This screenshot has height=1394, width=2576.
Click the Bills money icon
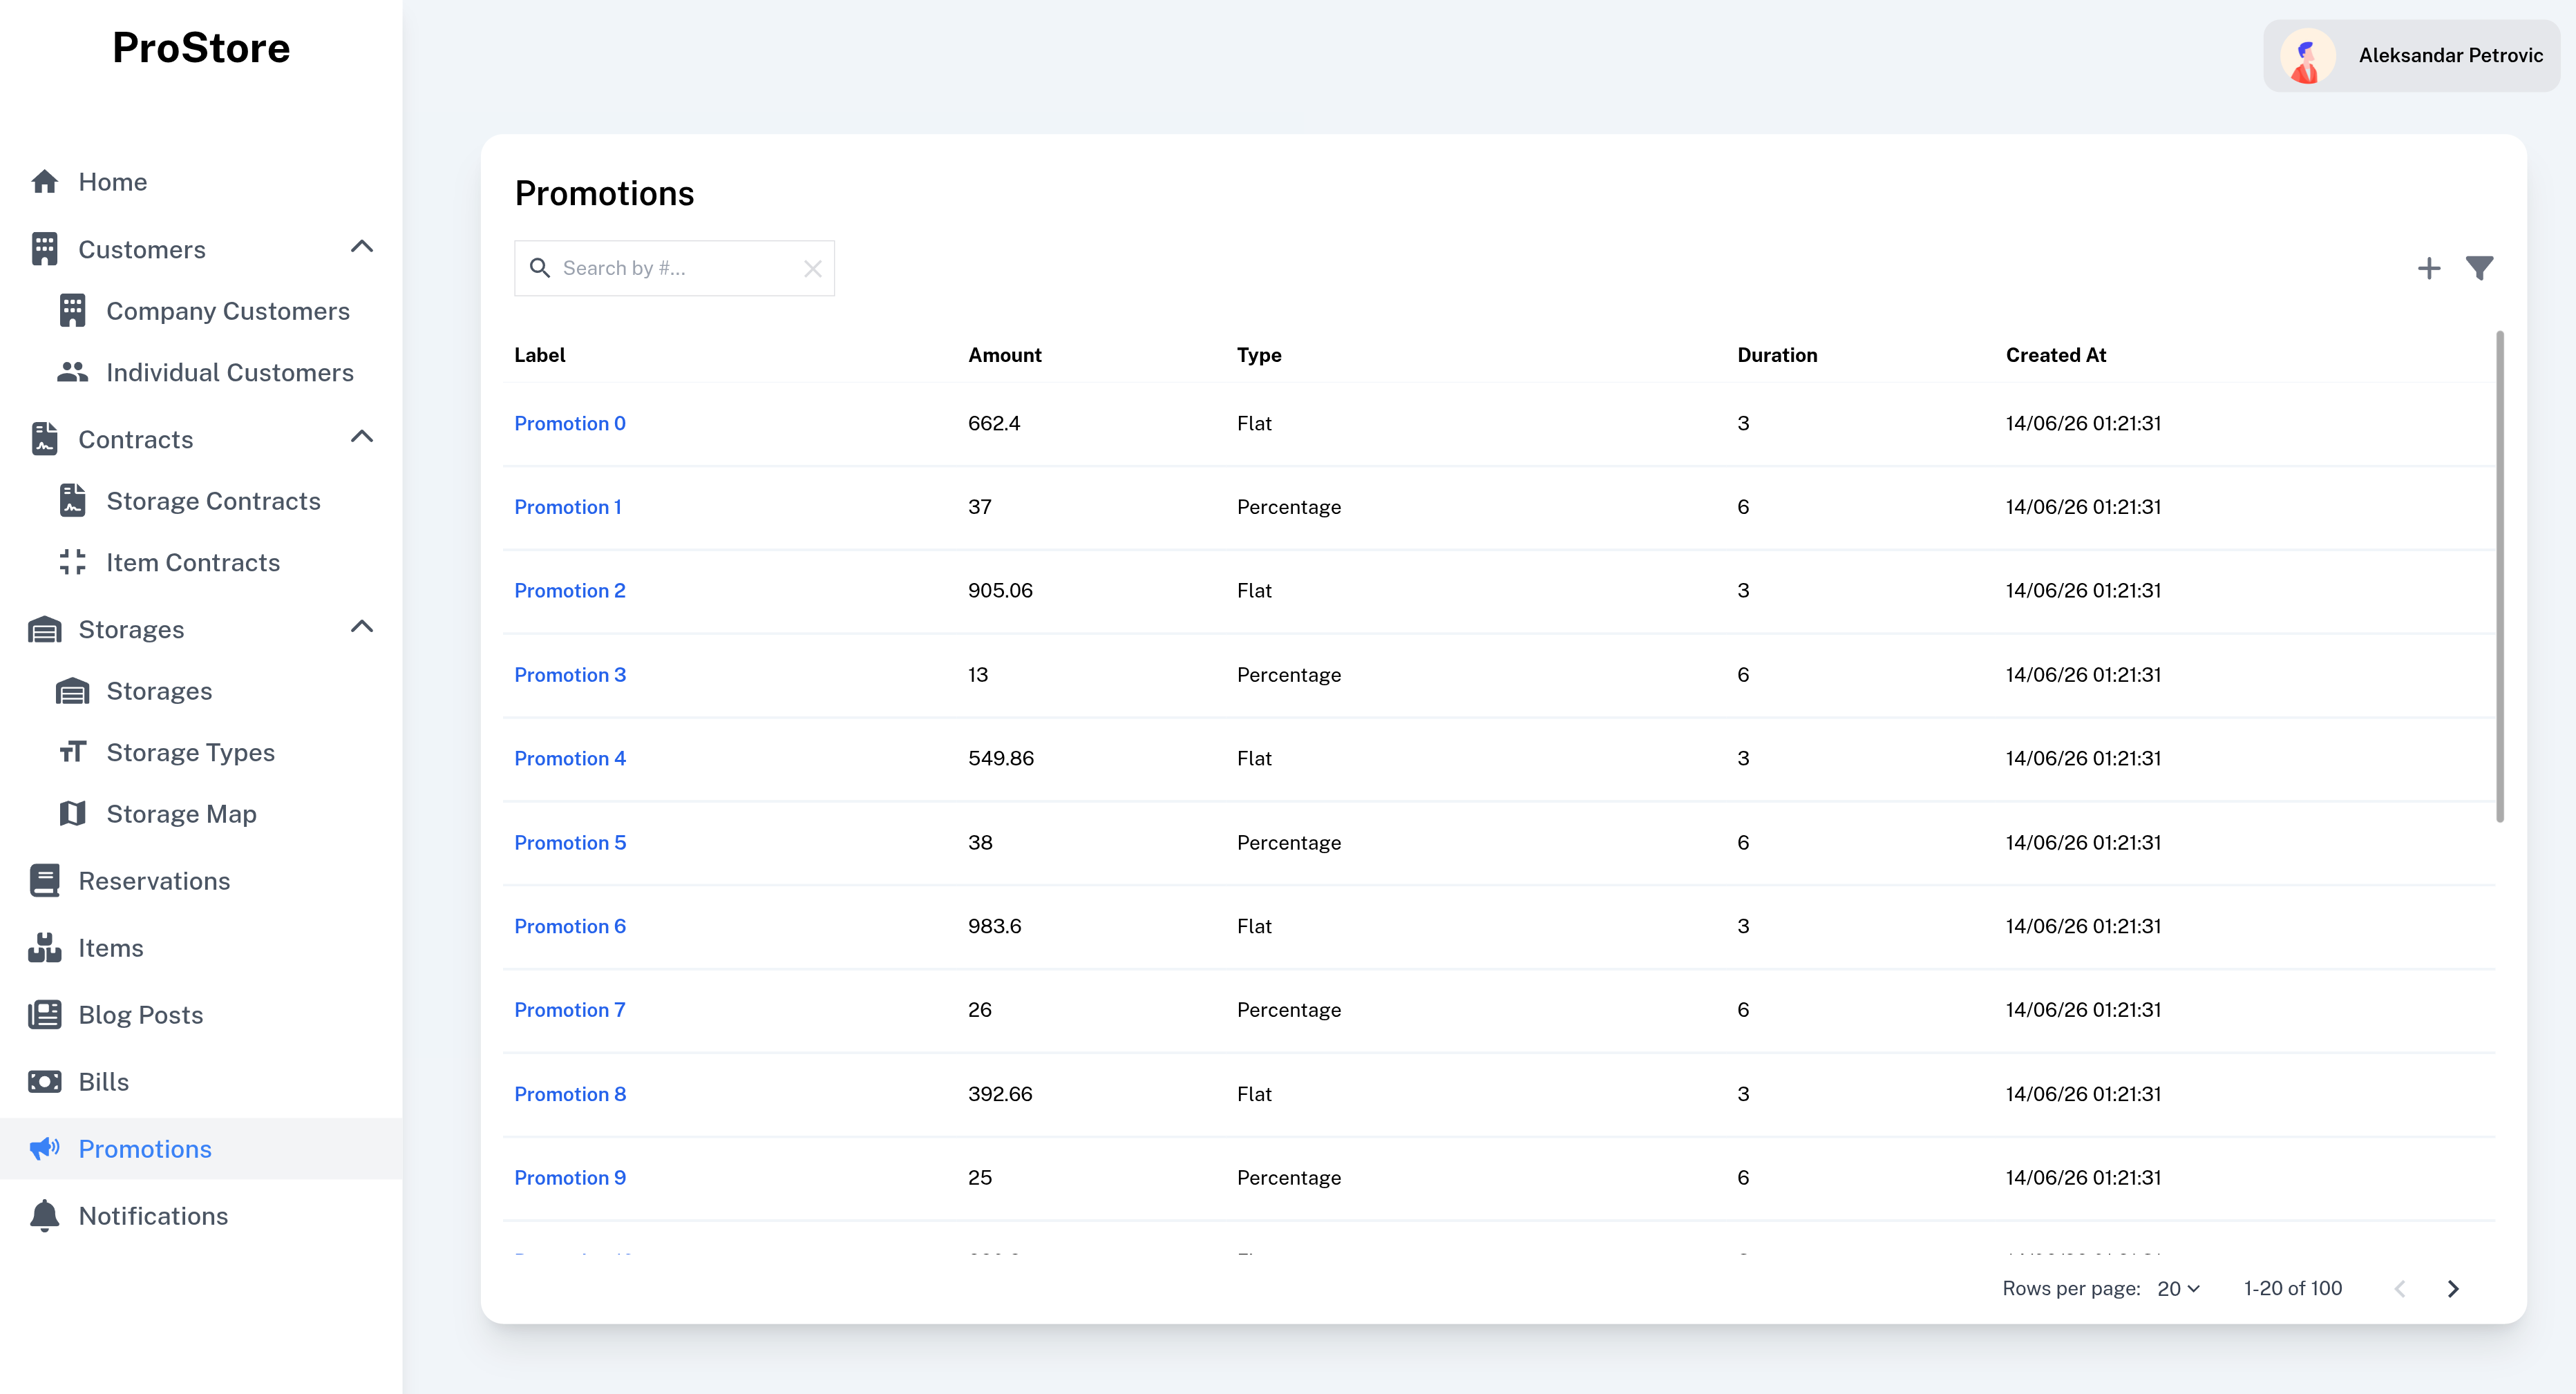tap(44, 1082)
